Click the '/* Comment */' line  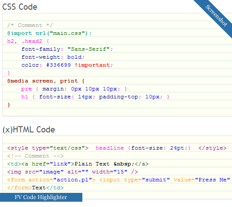point(30,25)
